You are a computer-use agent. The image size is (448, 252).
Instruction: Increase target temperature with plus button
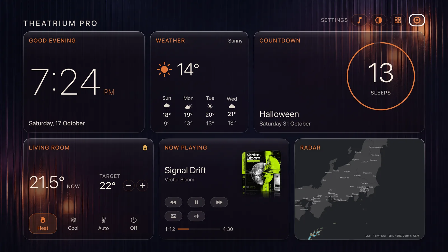(x=142, y=186)
